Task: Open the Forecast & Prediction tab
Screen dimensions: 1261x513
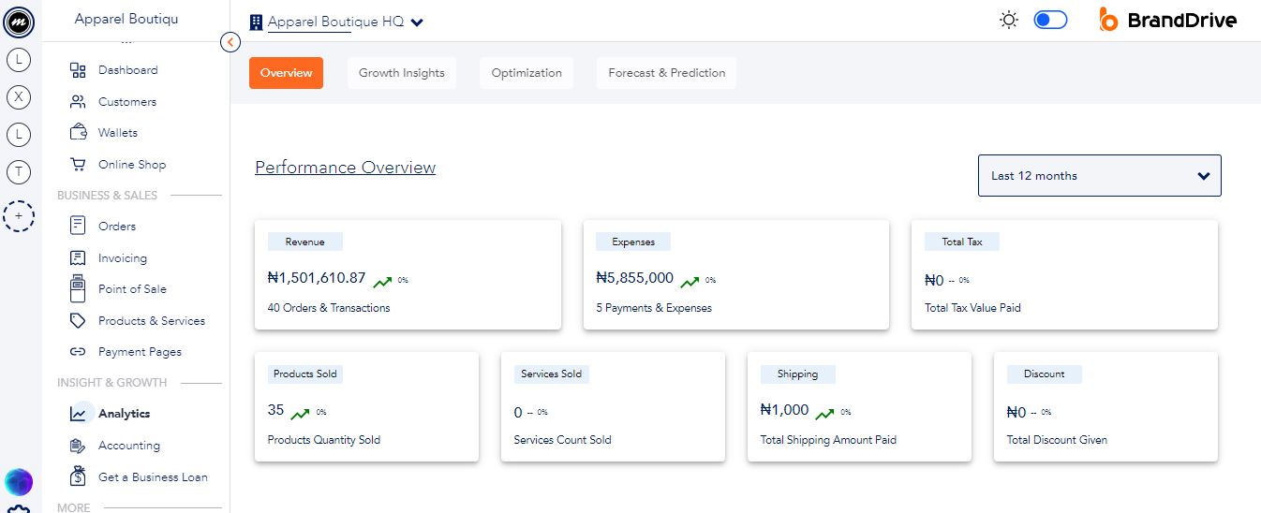Action: [666, 73]
